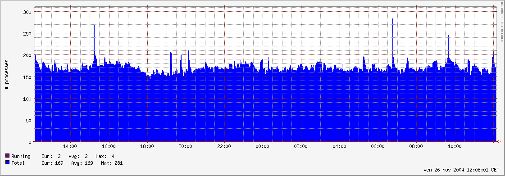
Task: Click the purple Running legend swatch
Action: pyautogui.click(x=8, y=156)
